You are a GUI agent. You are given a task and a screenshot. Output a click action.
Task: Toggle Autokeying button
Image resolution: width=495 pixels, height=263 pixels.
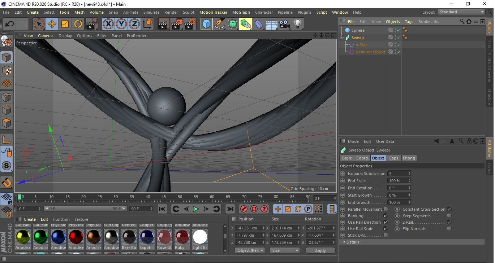point(254,209)
